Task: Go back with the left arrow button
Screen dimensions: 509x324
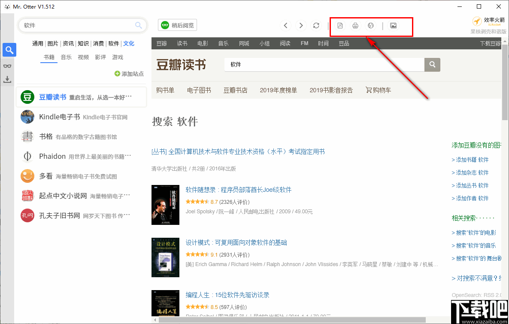Action: [286, 25]
